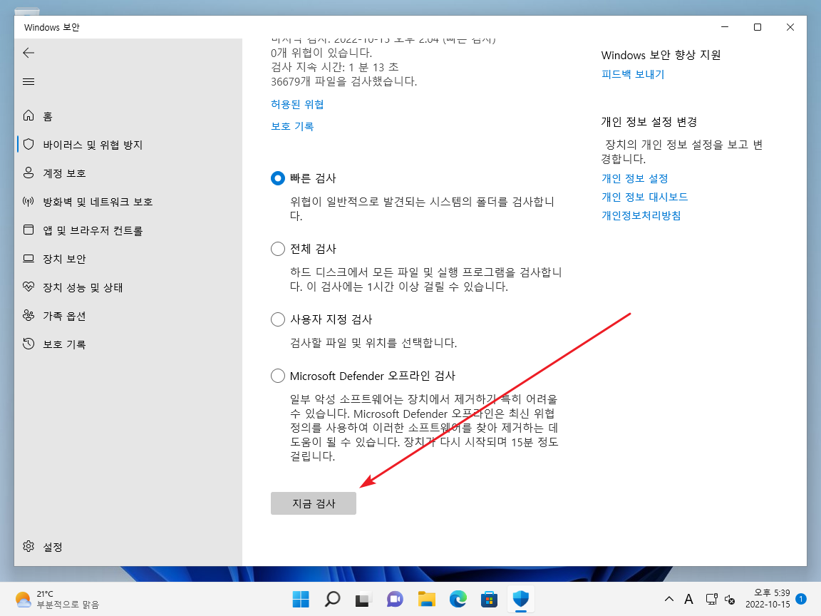Click the IME language indicator A

click(688, 599)
